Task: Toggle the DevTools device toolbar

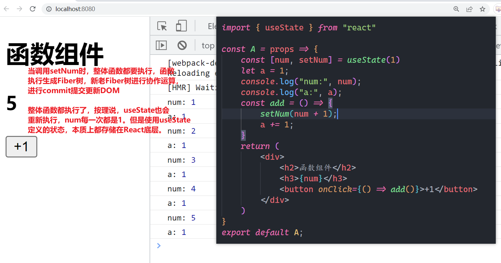Action: 181,26
